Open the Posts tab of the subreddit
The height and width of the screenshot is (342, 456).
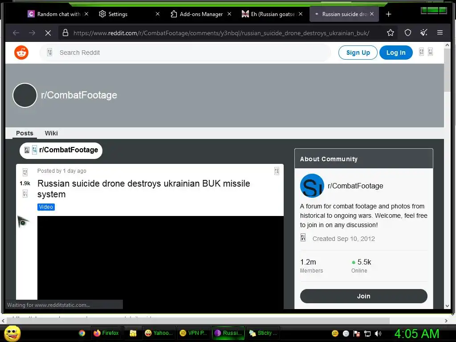pos(25,133)
